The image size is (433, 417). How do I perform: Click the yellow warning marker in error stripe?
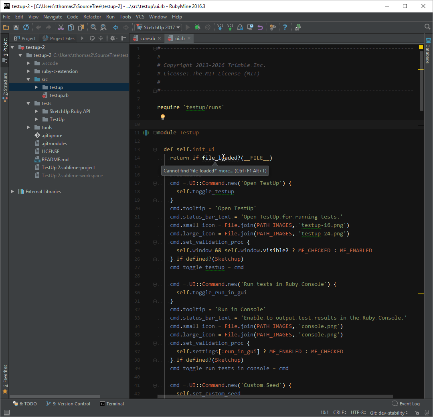pyautogui.click(x=421, y=70)
